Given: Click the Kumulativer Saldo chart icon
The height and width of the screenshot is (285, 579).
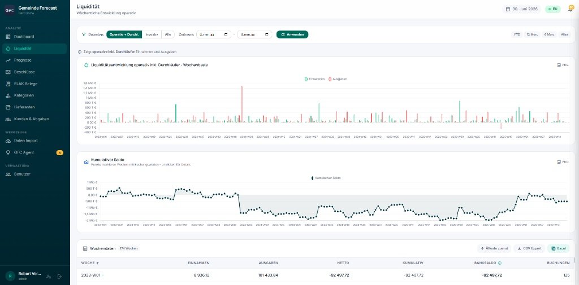Looking at the screenshot, I should click(x=86, y=161).
